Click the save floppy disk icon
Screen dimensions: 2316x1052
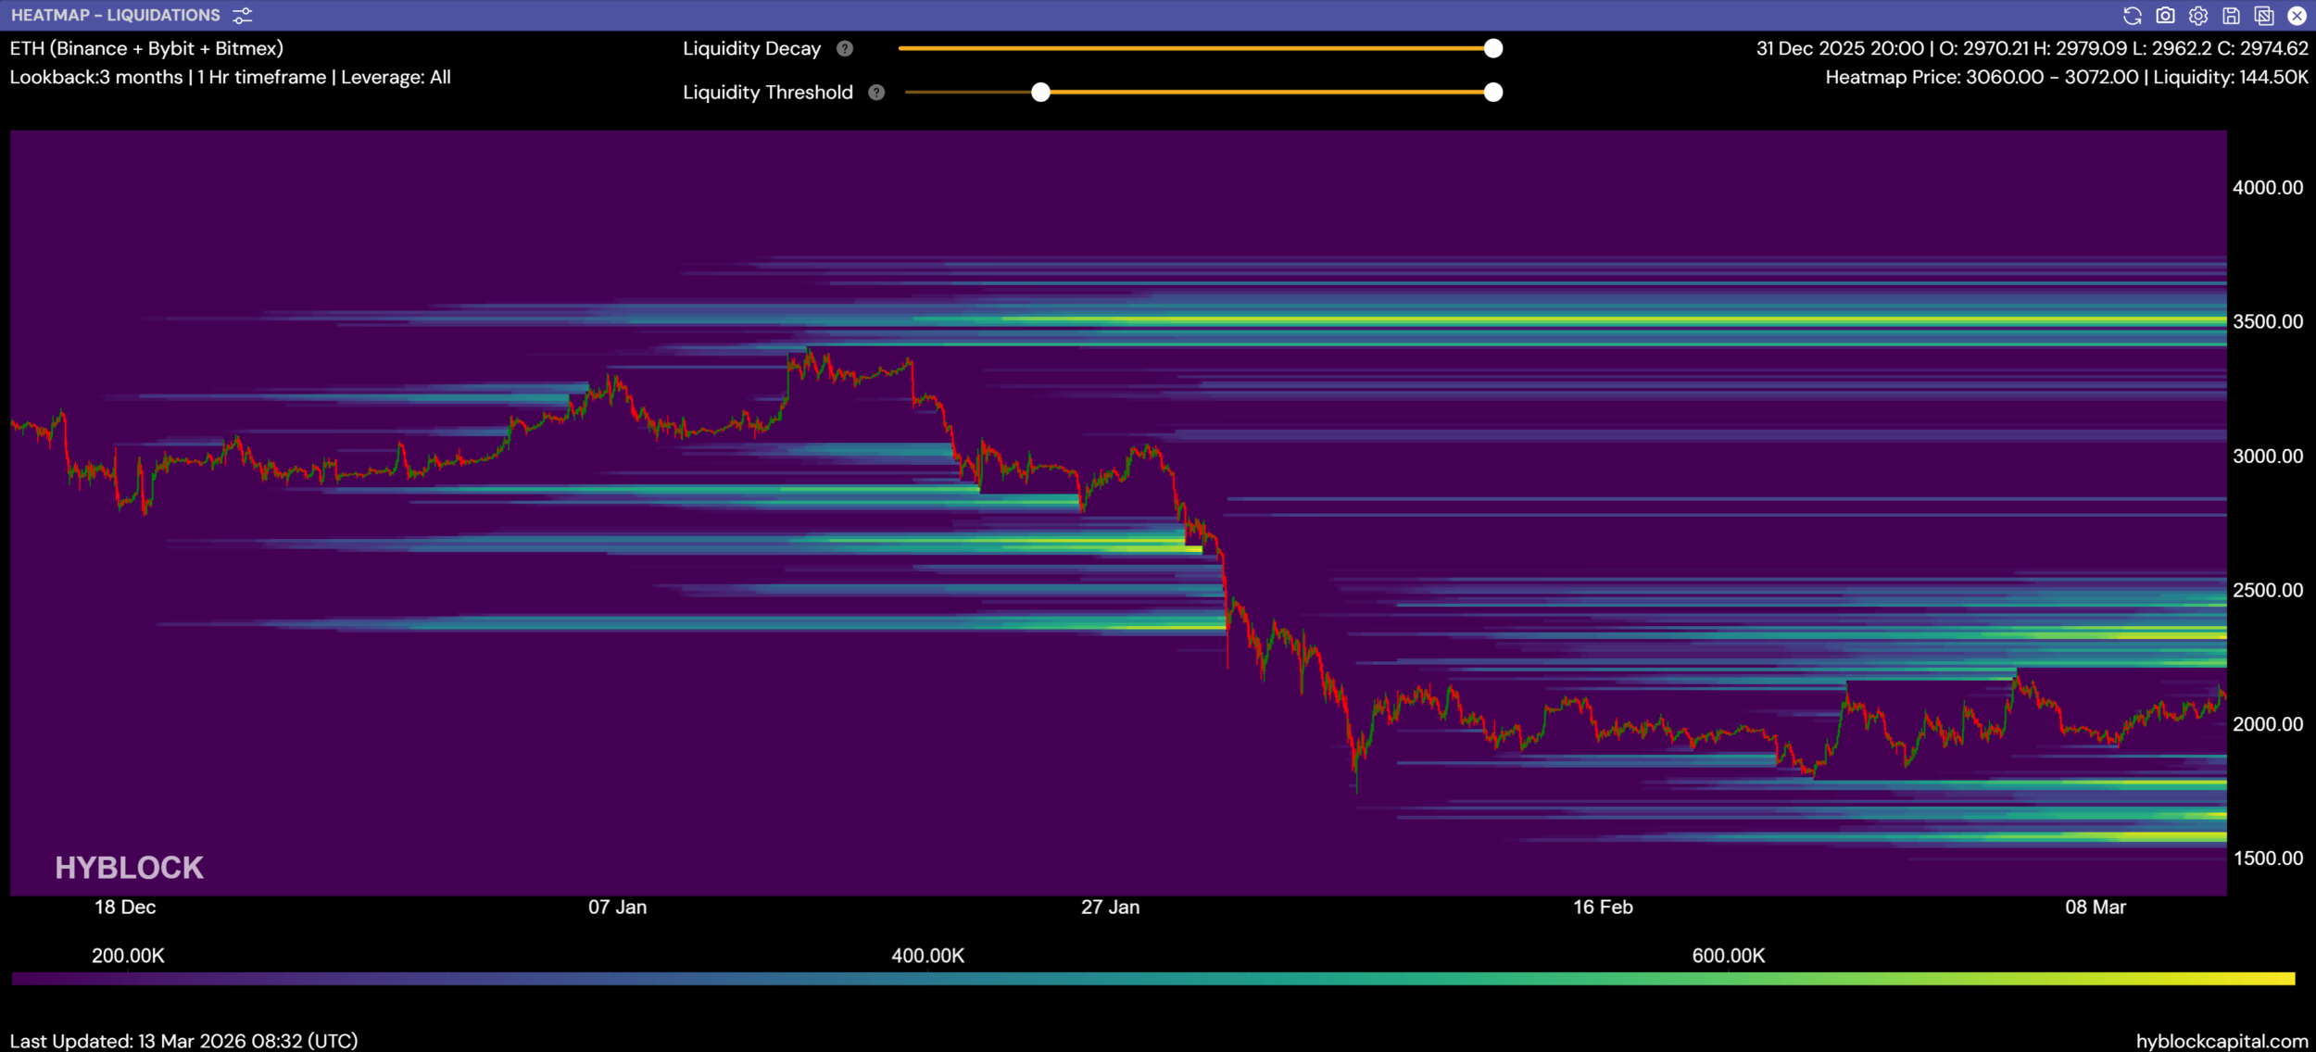click(2231, 16)
